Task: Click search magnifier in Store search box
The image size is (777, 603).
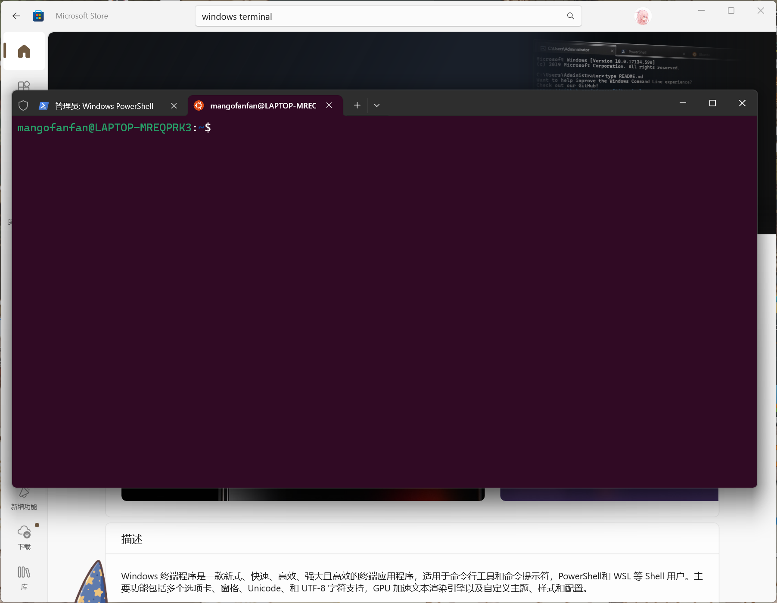Action: 571,16
